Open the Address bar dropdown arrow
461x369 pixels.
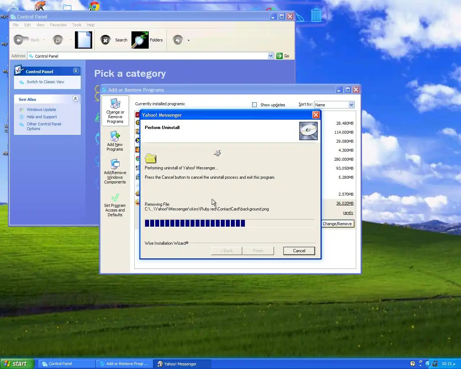pyautogui.click(x=270, y=56)
